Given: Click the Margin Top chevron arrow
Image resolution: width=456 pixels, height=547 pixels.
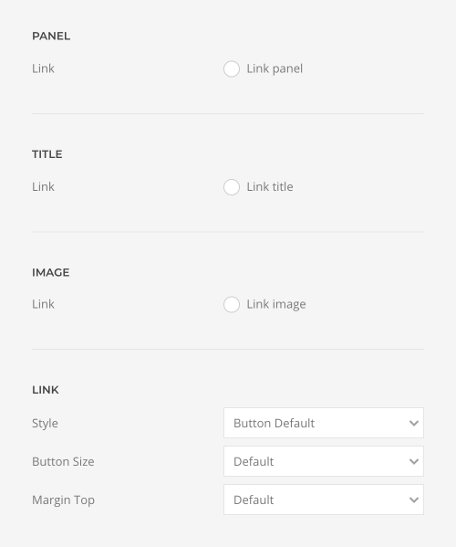Looking at the screenshot, I should point(414,500).
